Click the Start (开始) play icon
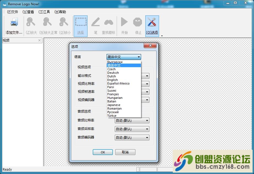The image size is (254, 174). (x=124, y=22)
